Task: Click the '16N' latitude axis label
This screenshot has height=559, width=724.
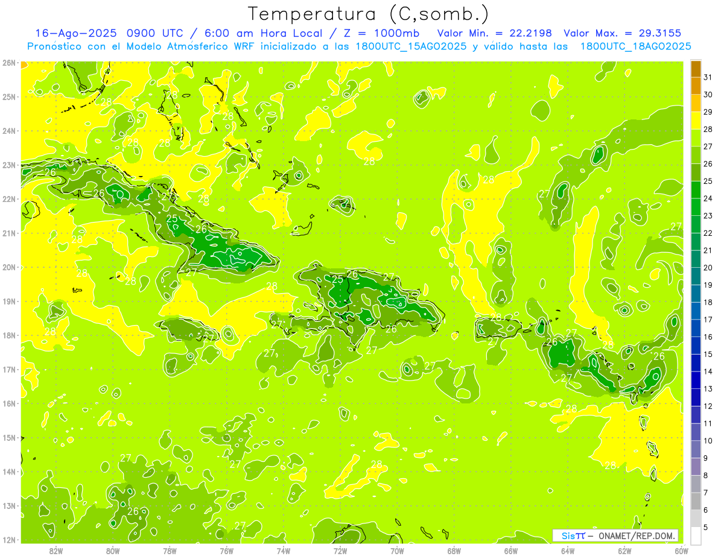Action: click(x=9, y=403)
